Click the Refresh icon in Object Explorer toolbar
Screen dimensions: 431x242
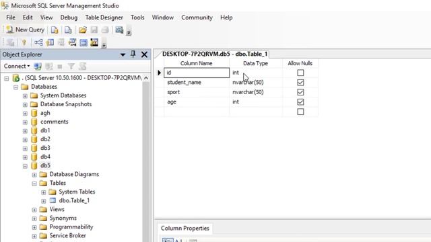click(82, 66)
